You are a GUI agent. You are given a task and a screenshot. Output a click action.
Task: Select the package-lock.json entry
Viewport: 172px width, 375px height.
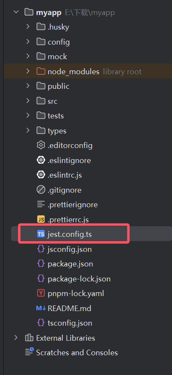(x=79, y=279)
